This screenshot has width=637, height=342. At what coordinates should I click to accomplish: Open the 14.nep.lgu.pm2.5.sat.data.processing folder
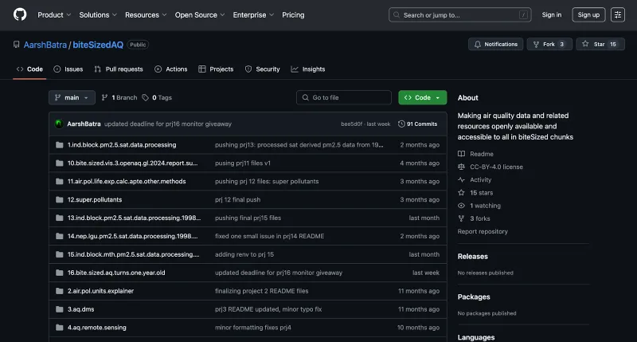click(x=132, y=236)
